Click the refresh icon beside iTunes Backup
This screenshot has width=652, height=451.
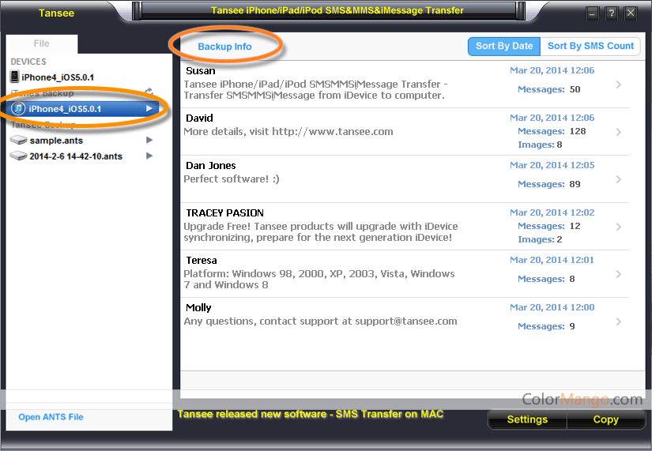tap(149, 93)
